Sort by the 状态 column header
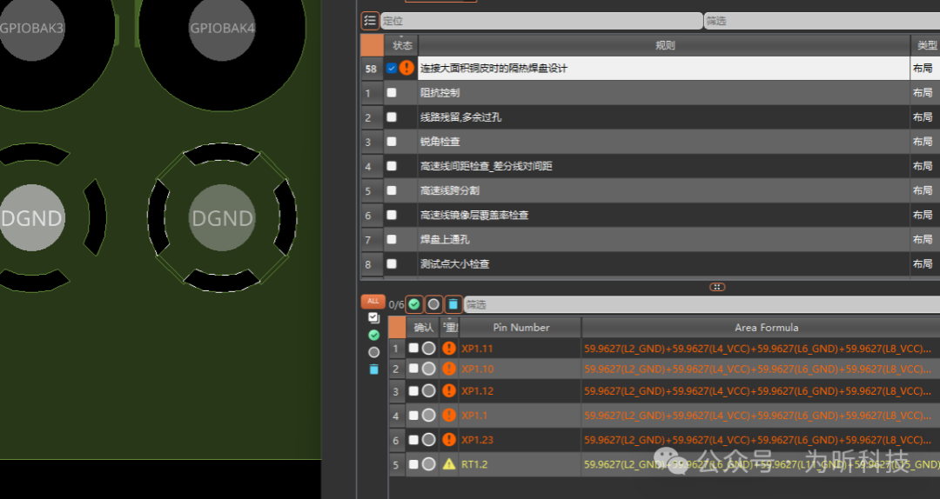This screenshot has width=940, height=499. coord(401,45)
